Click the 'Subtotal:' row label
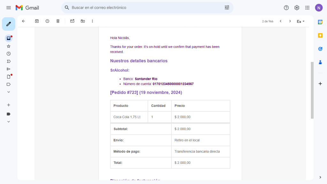Viewport: 327px width, 184px height. tap(121, 129)
